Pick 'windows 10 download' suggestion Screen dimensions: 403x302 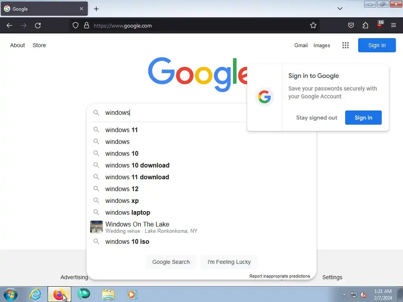pyautogui.click(x=201, y=165)
